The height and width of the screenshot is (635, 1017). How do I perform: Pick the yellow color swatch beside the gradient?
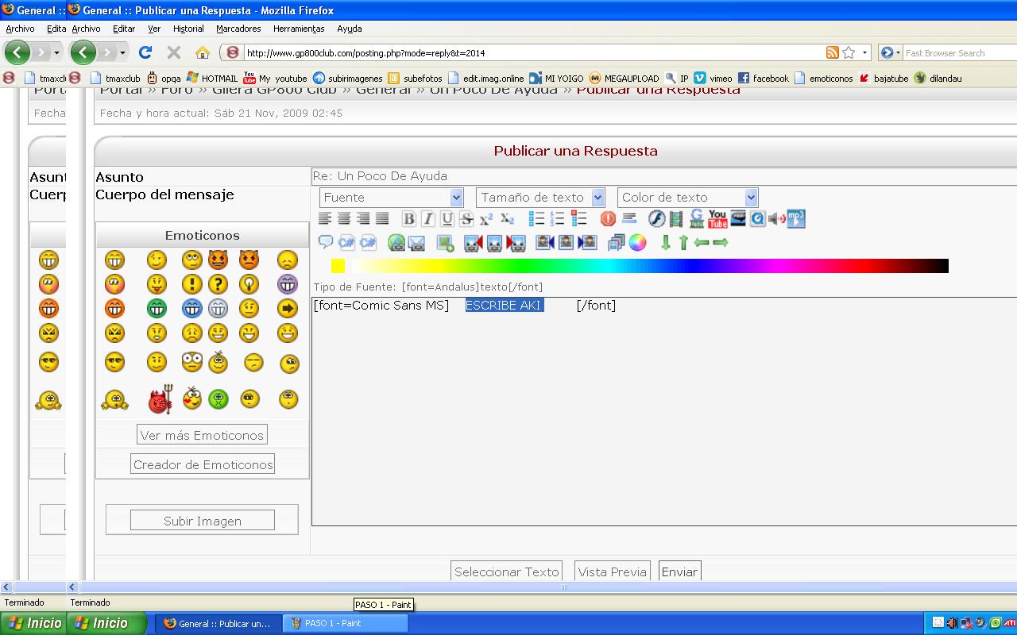click(x=338, y=266)
